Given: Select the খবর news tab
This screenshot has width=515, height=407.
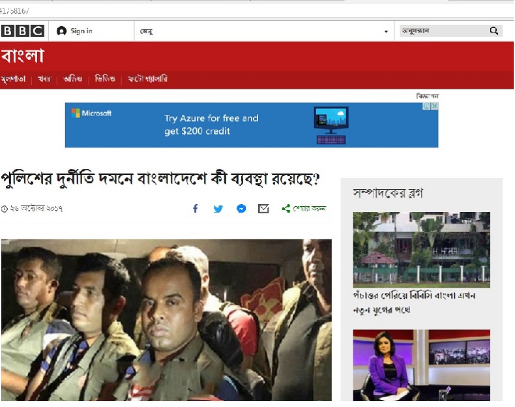Looking at the screenshot, I should click(x=44, y=79).
